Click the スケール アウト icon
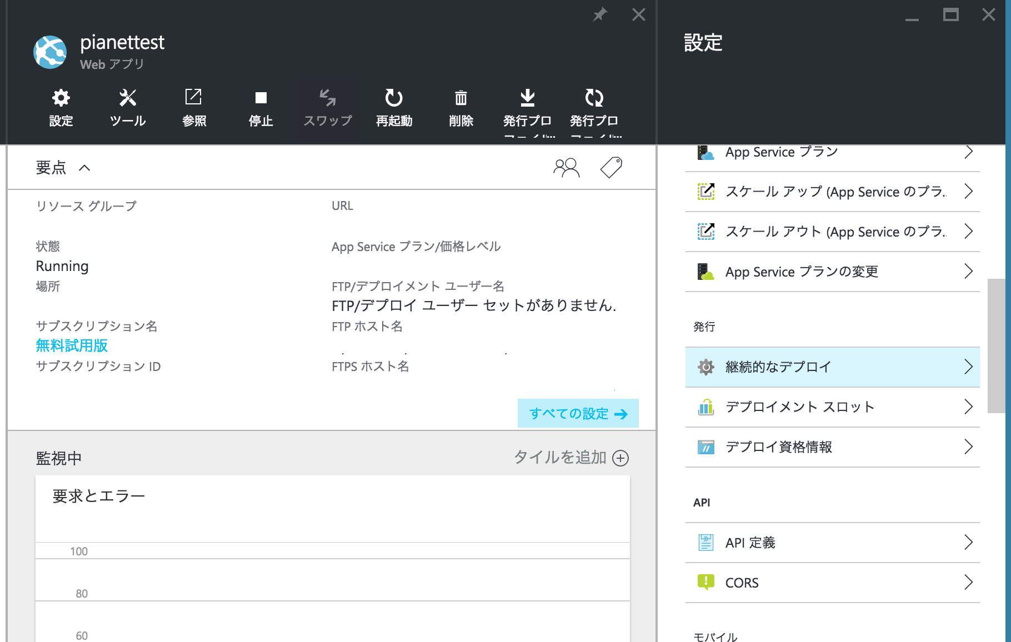 (706, 232)
